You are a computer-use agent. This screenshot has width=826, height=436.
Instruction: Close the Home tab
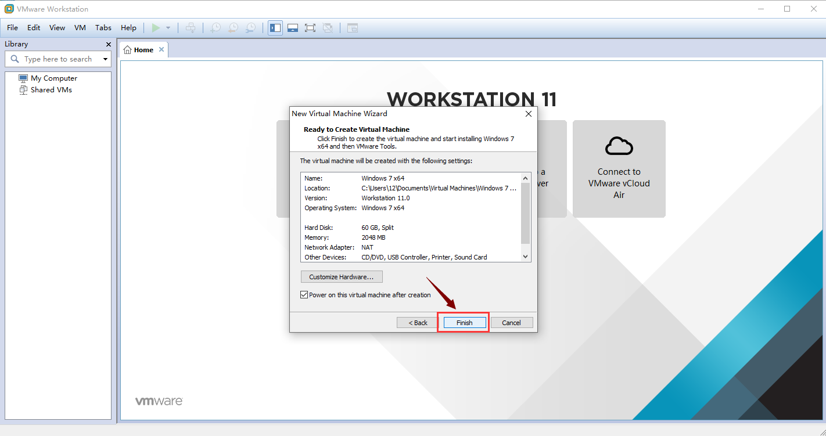161,50
